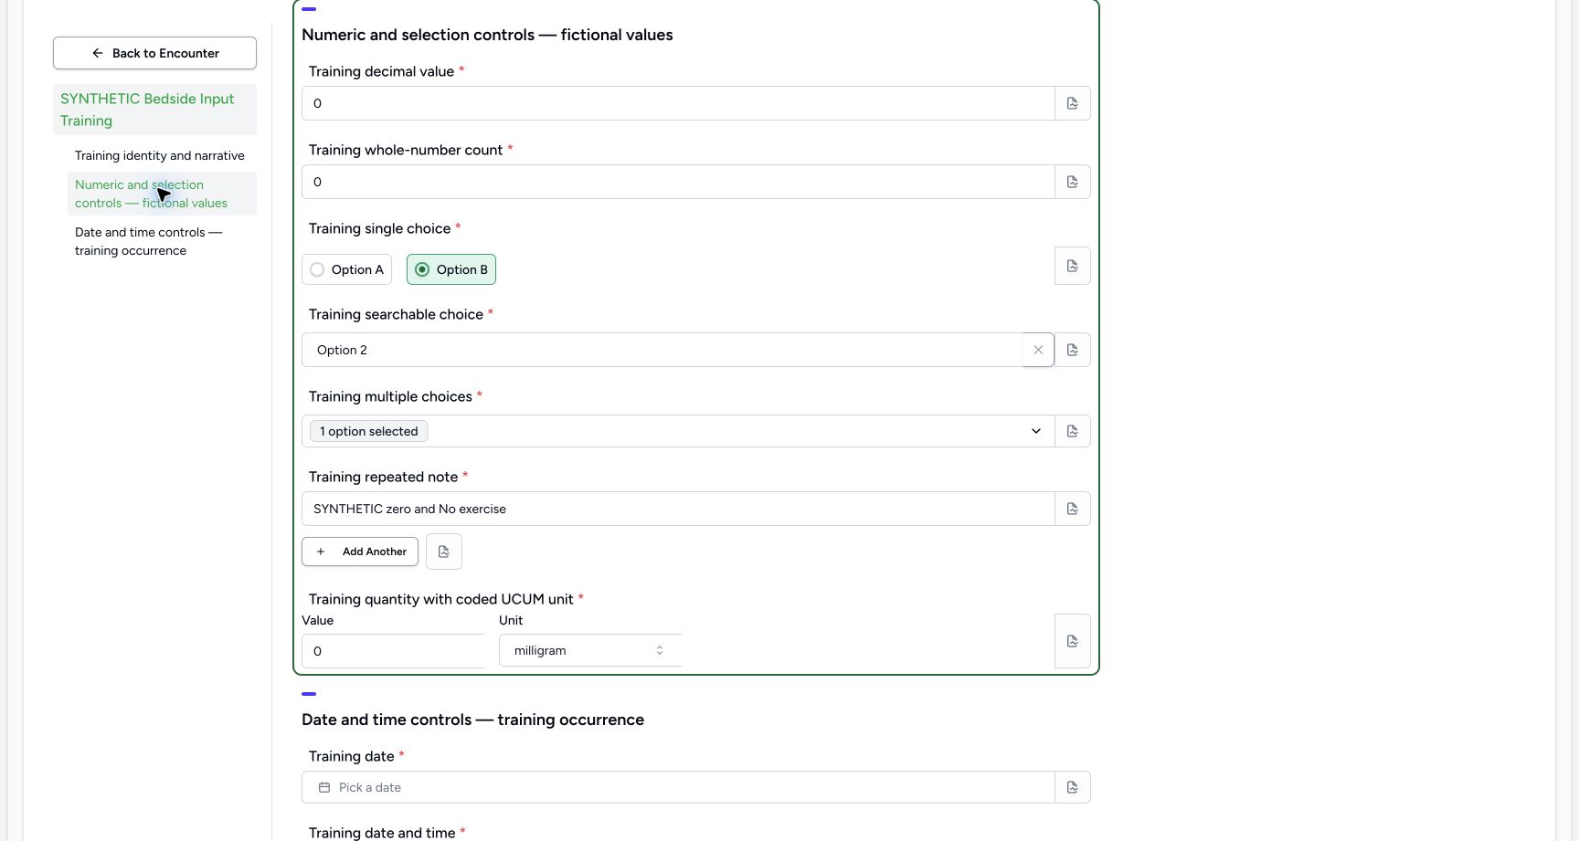The height and width of the screenshot is (841, 1579).
Task: Click the Training whole-number count input
Action: (x=678, y=182)
